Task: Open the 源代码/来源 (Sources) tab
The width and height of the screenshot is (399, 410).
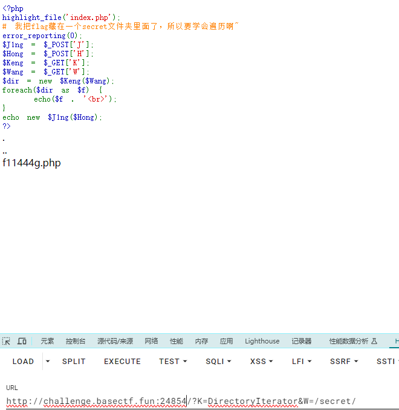Action: 115,341
